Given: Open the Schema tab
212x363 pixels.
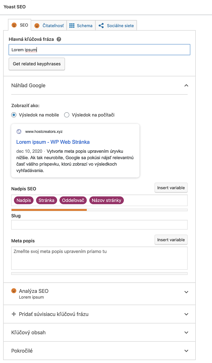Looking at the screenshot, I should point(81,26).
